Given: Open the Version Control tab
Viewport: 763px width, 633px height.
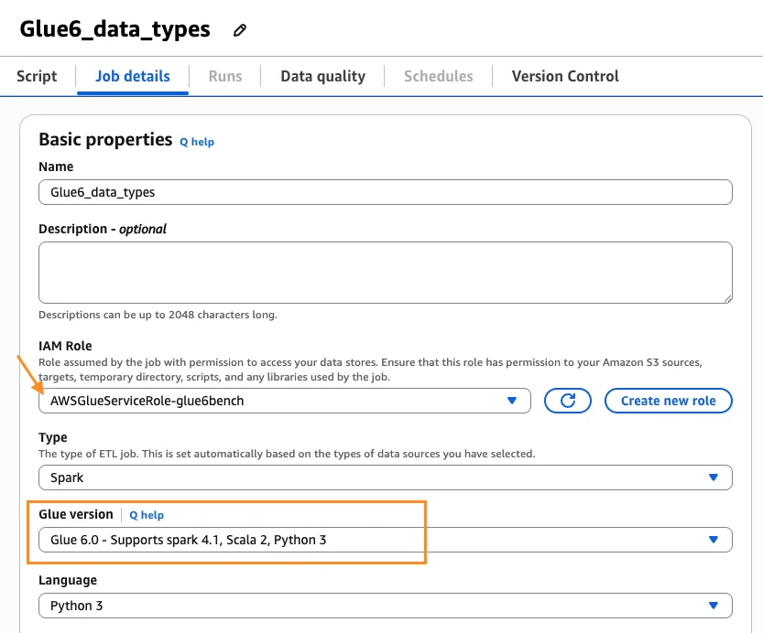Looking at the screenshot, I should tap(565, 76).
